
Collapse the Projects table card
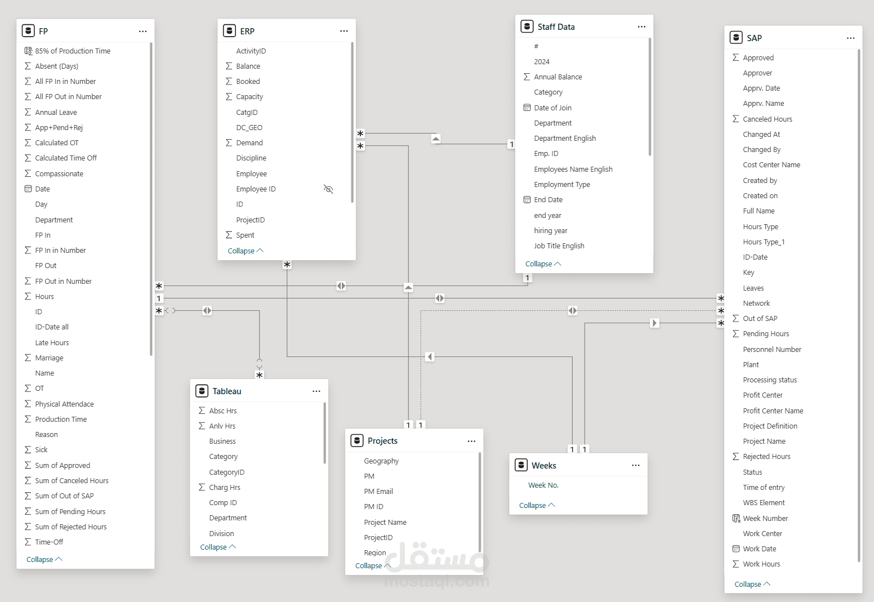click(373, 565)
